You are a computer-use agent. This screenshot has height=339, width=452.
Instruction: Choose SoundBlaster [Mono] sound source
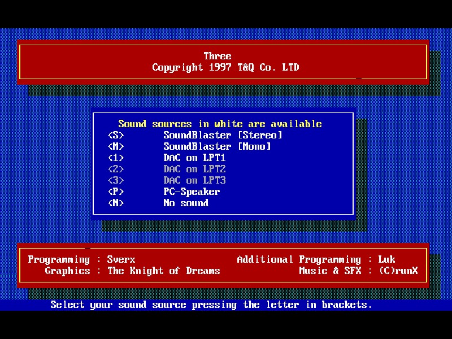pos(217,146)
